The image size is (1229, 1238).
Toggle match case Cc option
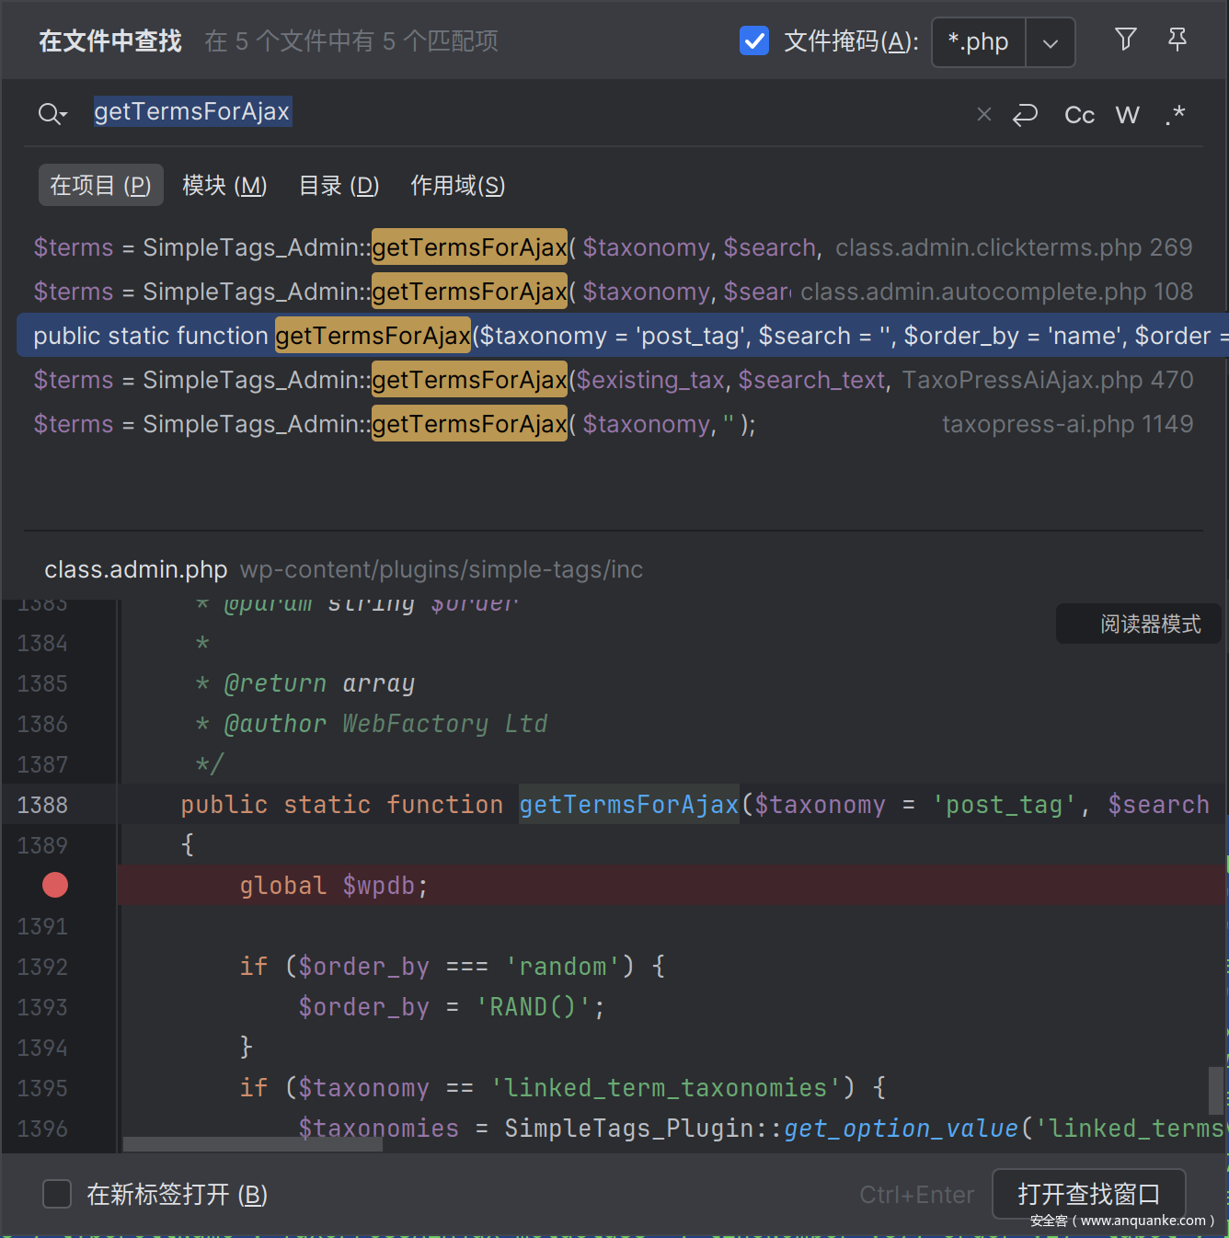[x=1079, y=115]
